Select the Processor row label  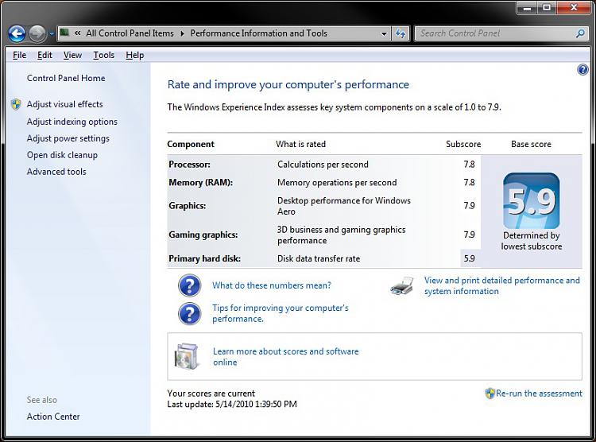click(189, 165)
